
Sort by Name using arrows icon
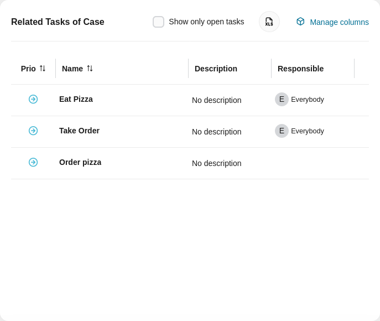tap(90, 69)
